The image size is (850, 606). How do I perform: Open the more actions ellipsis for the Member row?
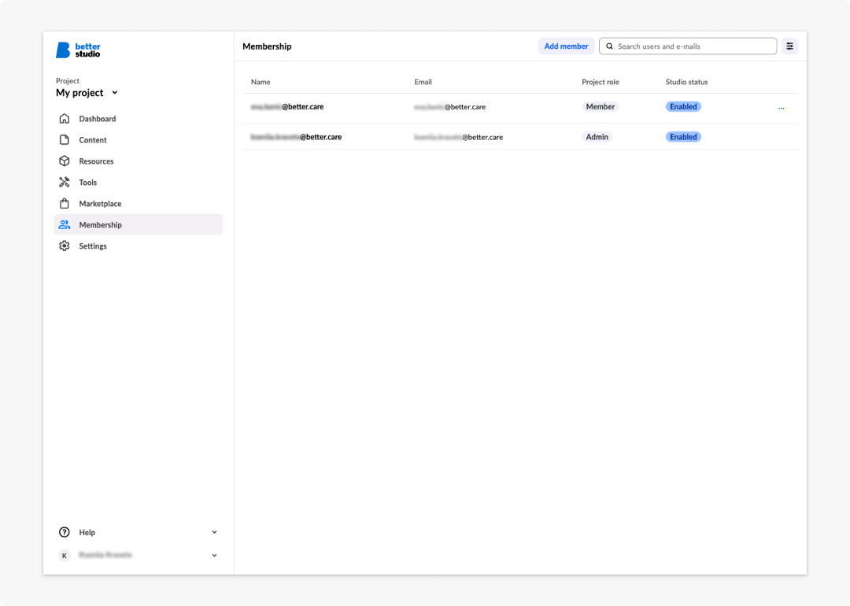[x=782, y=108]
